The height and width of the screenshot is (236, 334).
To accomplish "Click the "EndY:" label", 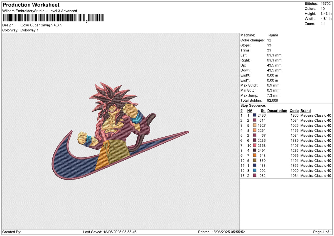I will click(x=245, y=80).
